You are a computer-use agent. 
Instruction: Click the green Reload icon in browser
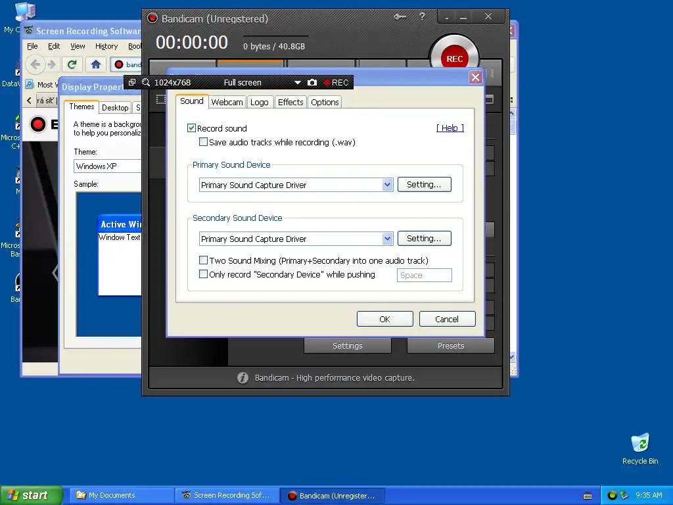72,64
